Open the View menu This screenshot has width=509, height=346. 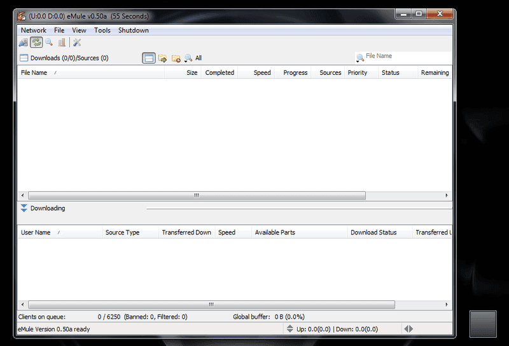tap(79, 30)
